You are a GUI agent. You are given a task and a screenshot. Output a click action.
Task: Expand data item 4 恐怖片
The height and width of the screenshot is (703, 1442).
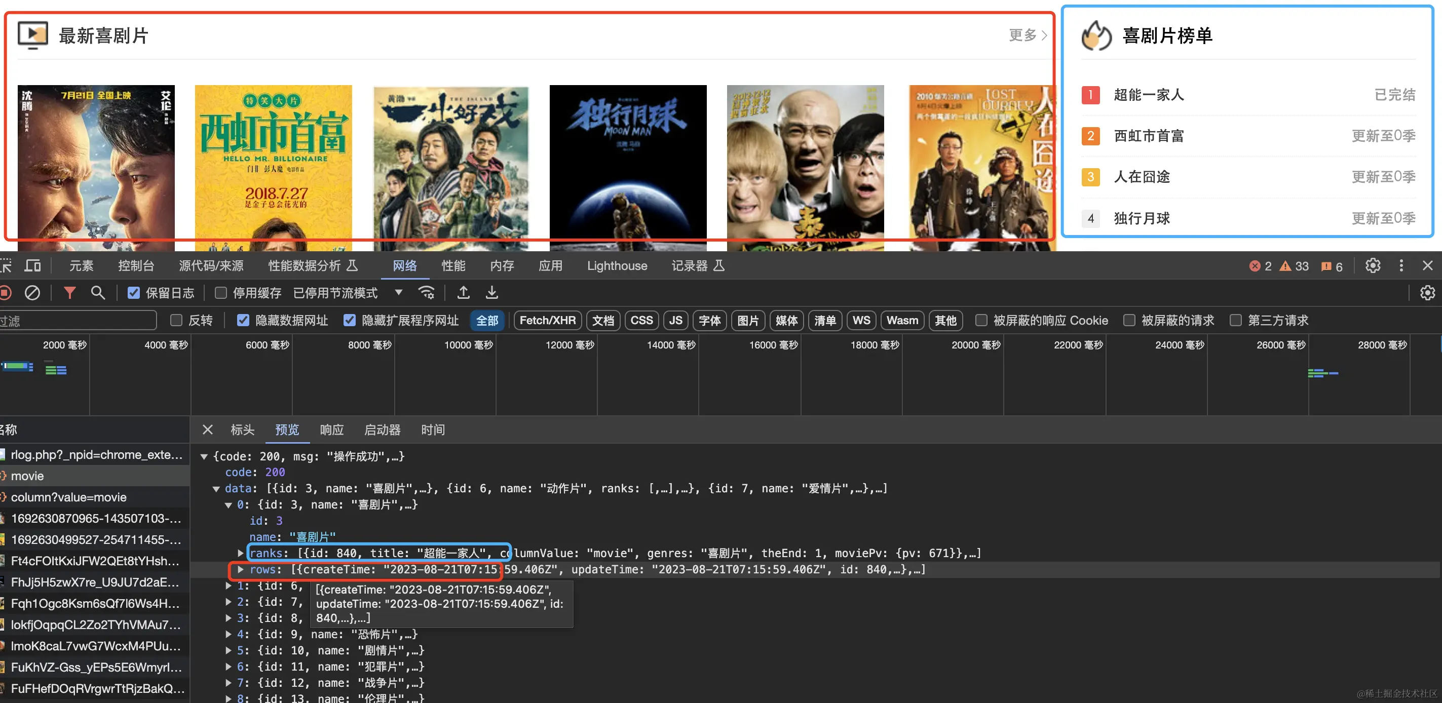(229, 634)
